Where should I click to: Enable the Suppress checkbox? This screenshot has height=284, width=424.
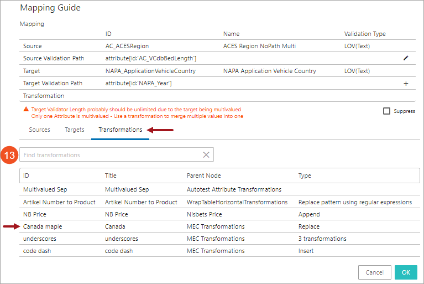[387, 111]
